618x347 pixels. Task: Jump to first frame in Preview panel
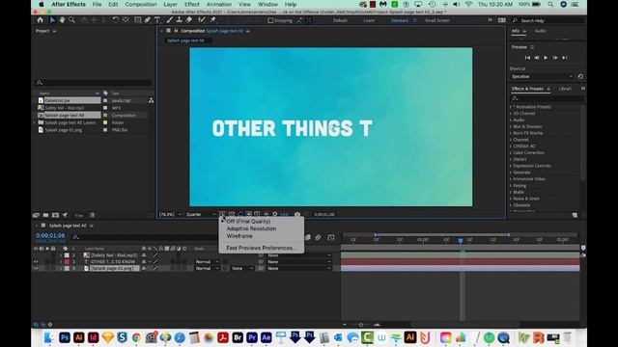(527, 58)
